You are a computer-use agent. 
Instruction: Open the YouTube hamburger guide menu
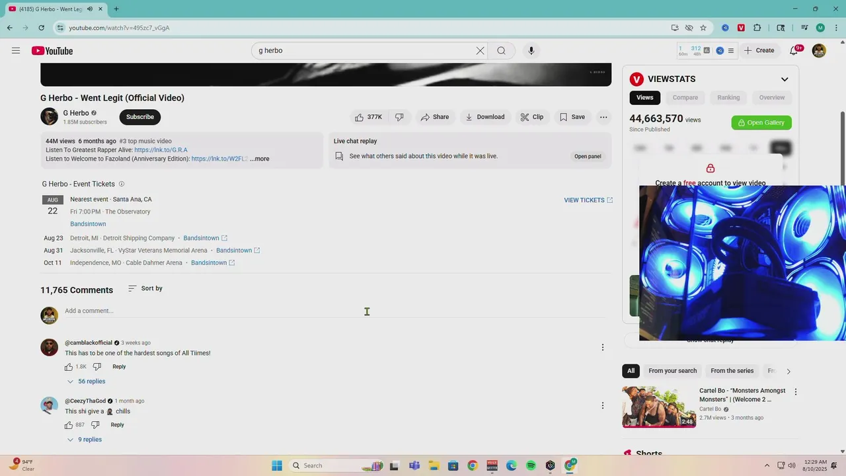coord(16,51)
